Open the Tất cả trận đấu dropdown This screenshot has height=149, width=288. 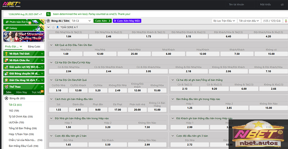point(249,21)
